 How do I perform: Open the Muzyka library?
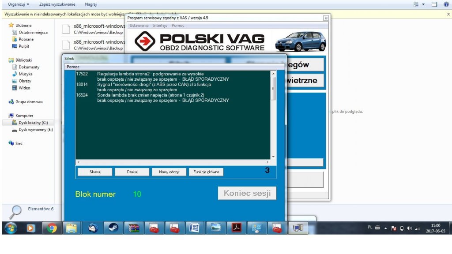point(25,74)
